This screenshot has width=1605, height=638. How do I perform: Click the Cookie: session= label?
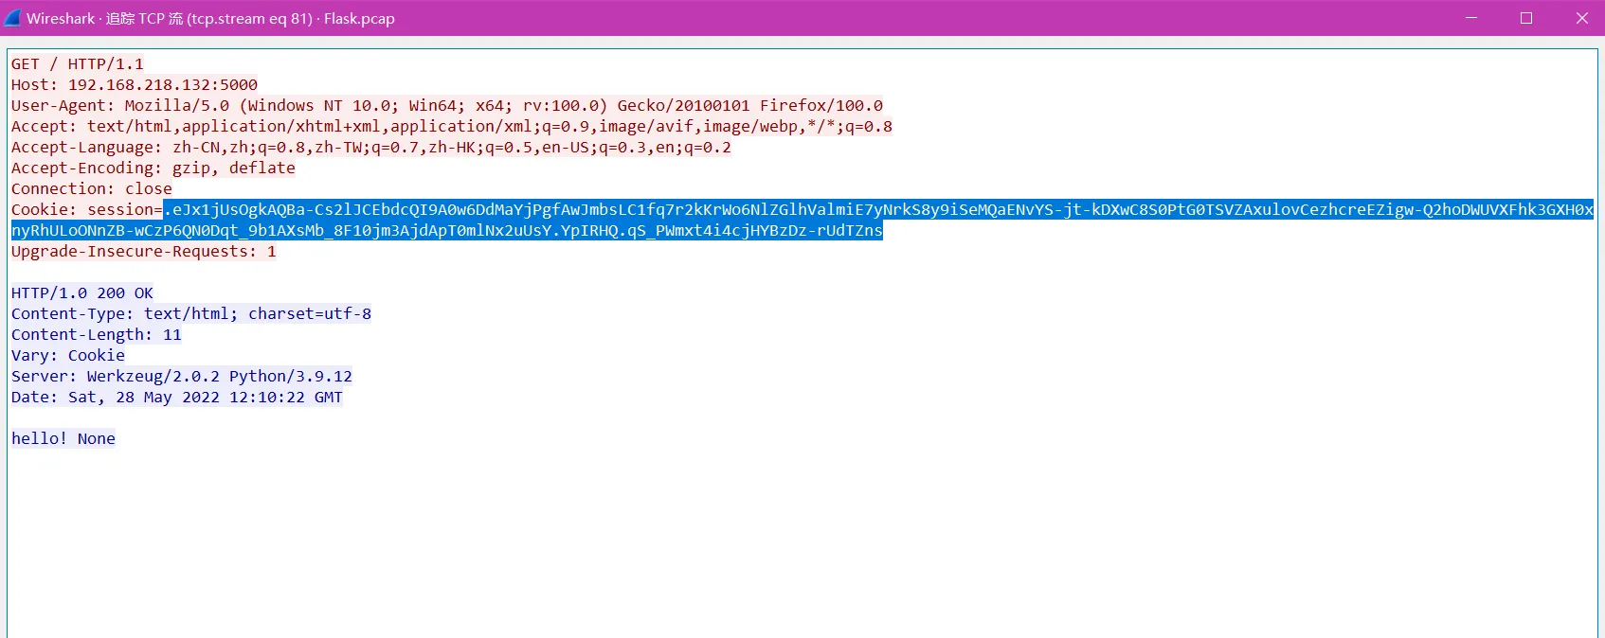pyautogui.click(x=86, y=210)
